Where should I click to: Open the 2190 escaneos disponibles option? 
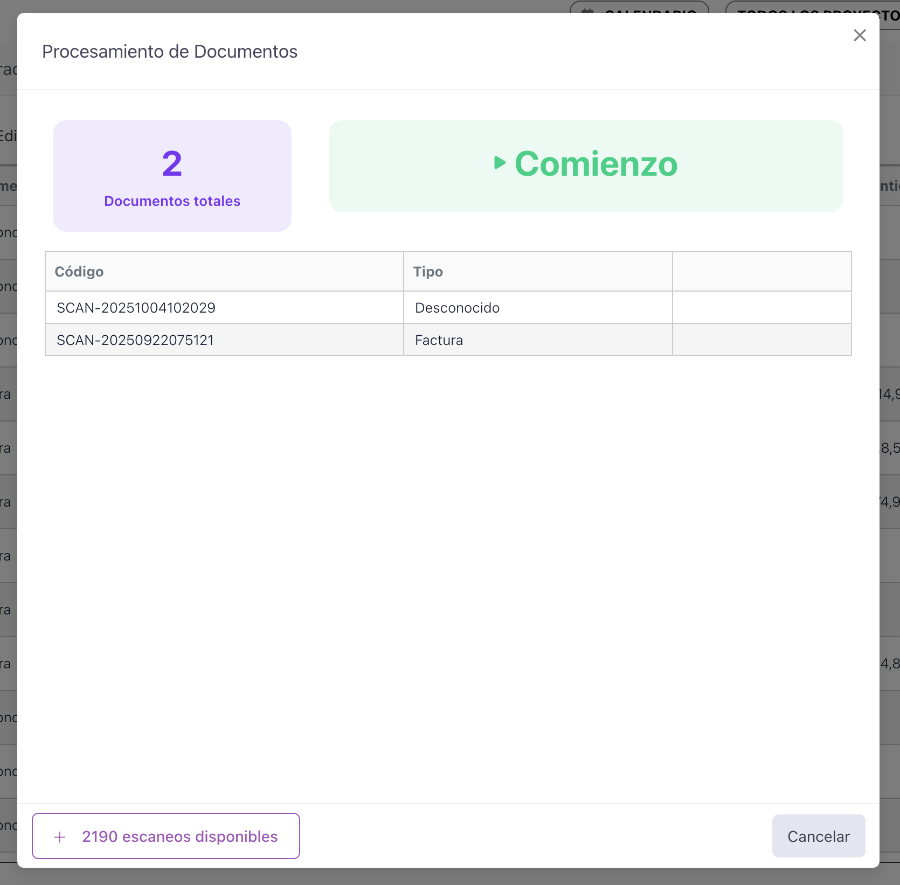[x=179, y=836]
